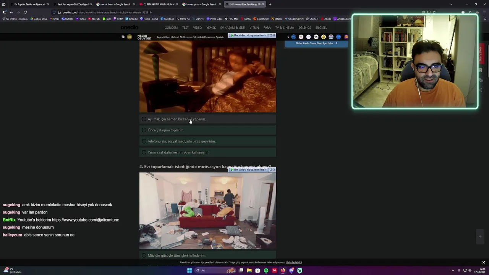Open WPS Office from the taskbar

[x=274, y=270]
